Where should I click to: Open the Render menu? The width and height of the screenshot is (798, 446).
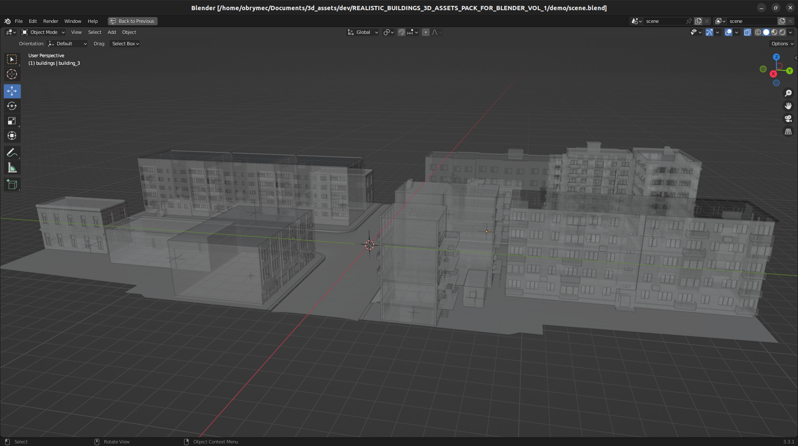point(51,21)
